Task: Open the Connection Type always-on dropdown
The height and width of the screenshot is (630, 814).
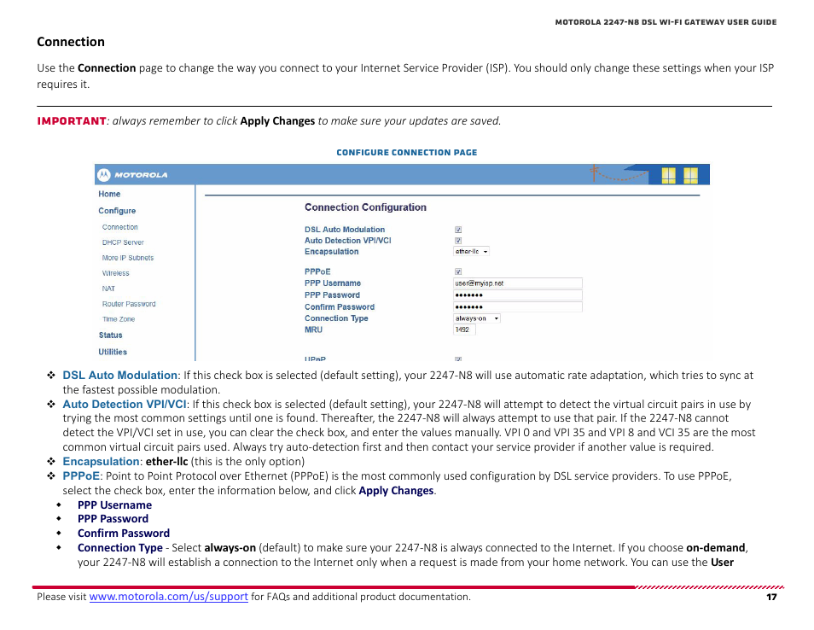Action: [477, 318]
